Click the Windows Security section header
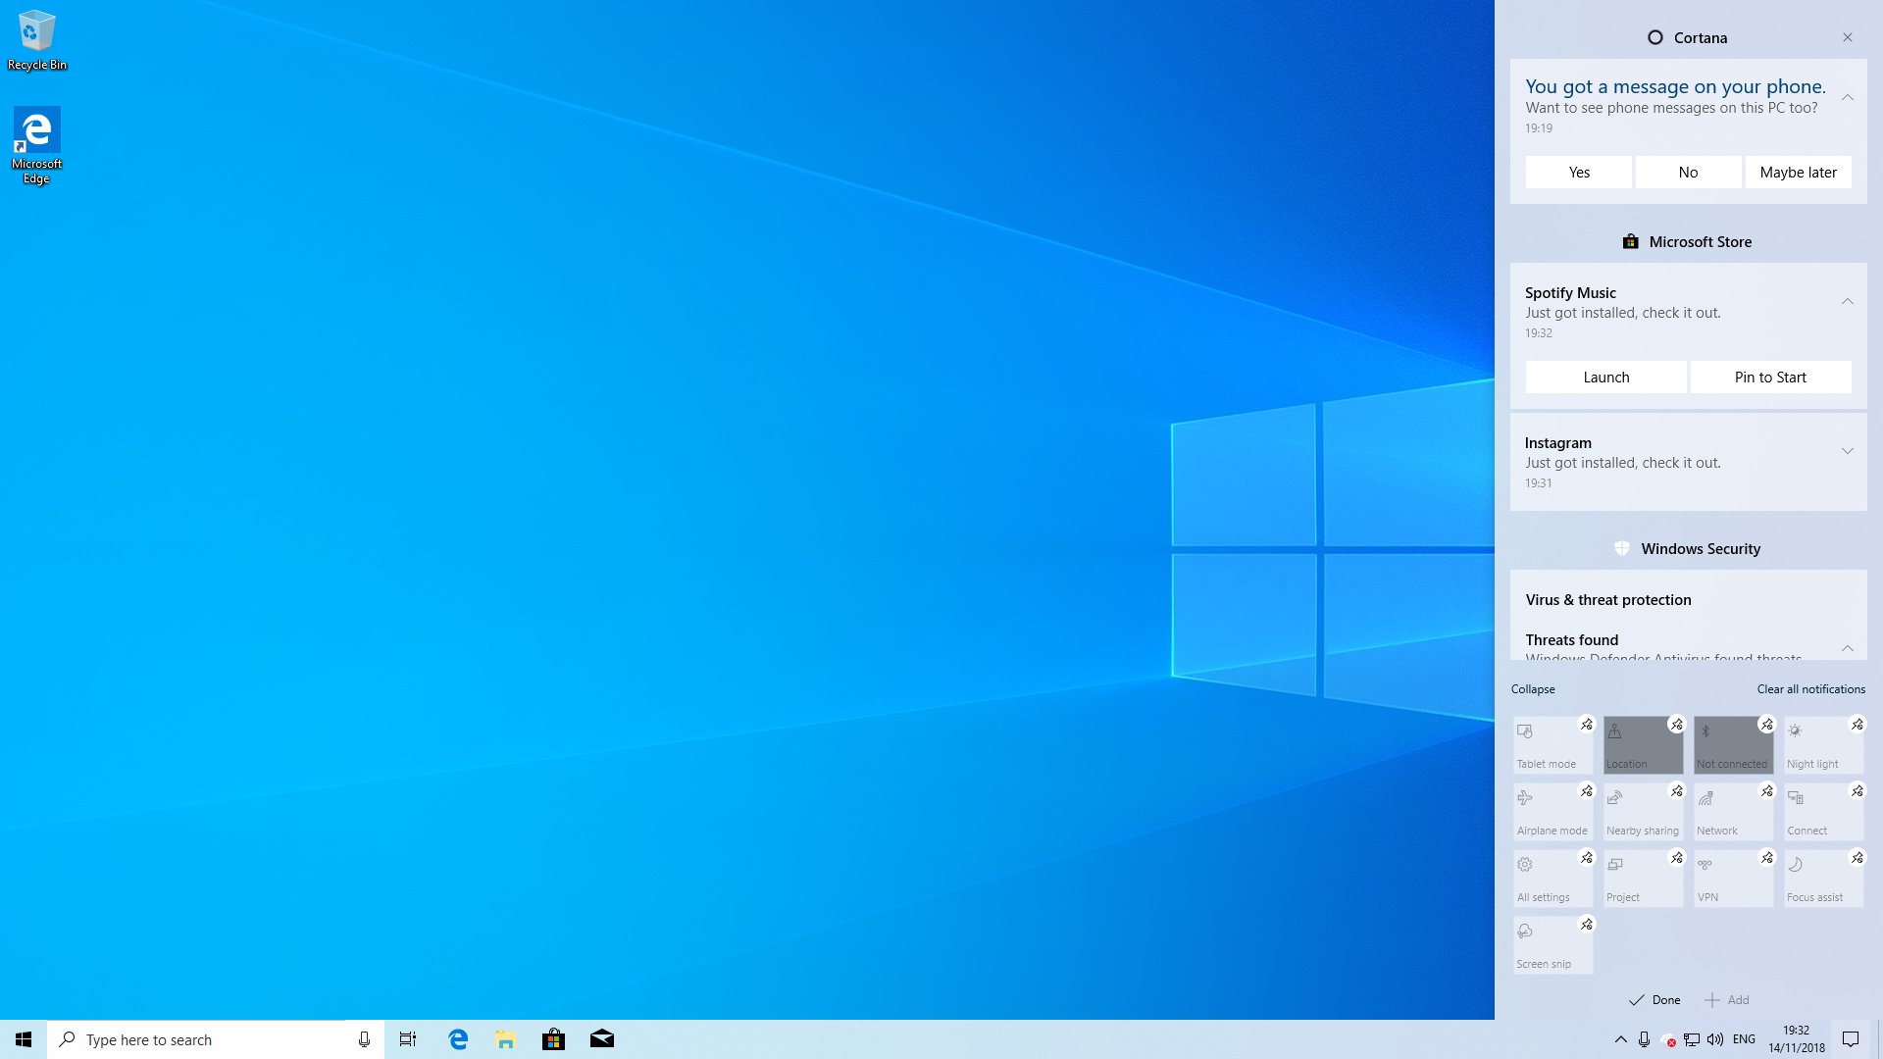1883x1059 pixels. click(x=1688, y=548)
